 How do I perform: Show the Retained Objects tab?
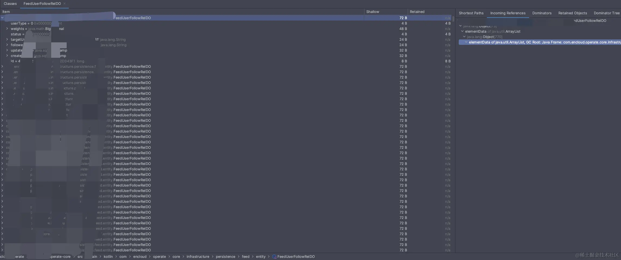click(x=573, y=13)
